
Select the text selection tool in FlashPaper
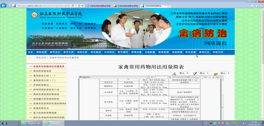pos(152,77)
